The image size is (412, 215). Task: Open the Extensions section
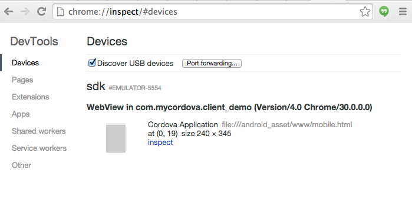click(x=31, y=97)
